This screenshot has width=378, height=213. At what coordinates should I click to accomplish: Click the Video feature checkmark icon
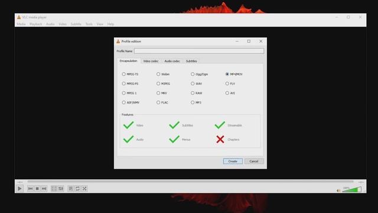pos(128,125)
